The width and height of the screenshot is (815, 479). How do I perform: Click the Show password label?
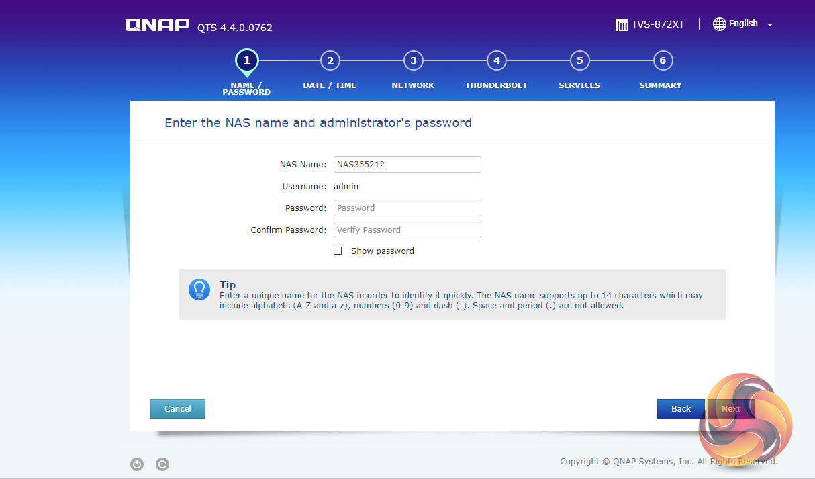click(383, 251)
